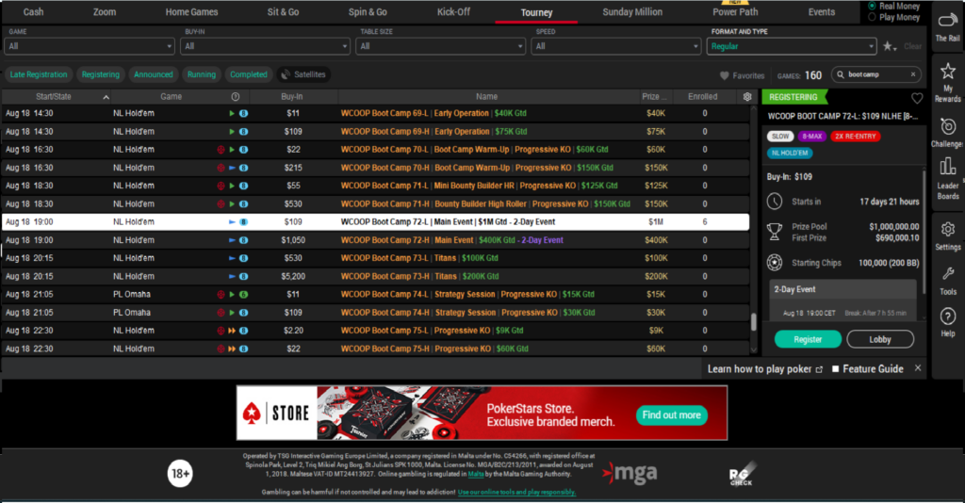
Task: Open Help question mark icon
Action: tap(947, 316)
